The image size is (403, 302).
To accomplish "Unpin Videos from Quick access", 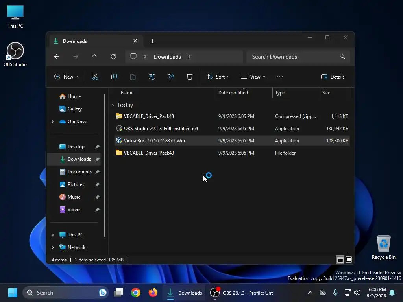I will (98, 210).
